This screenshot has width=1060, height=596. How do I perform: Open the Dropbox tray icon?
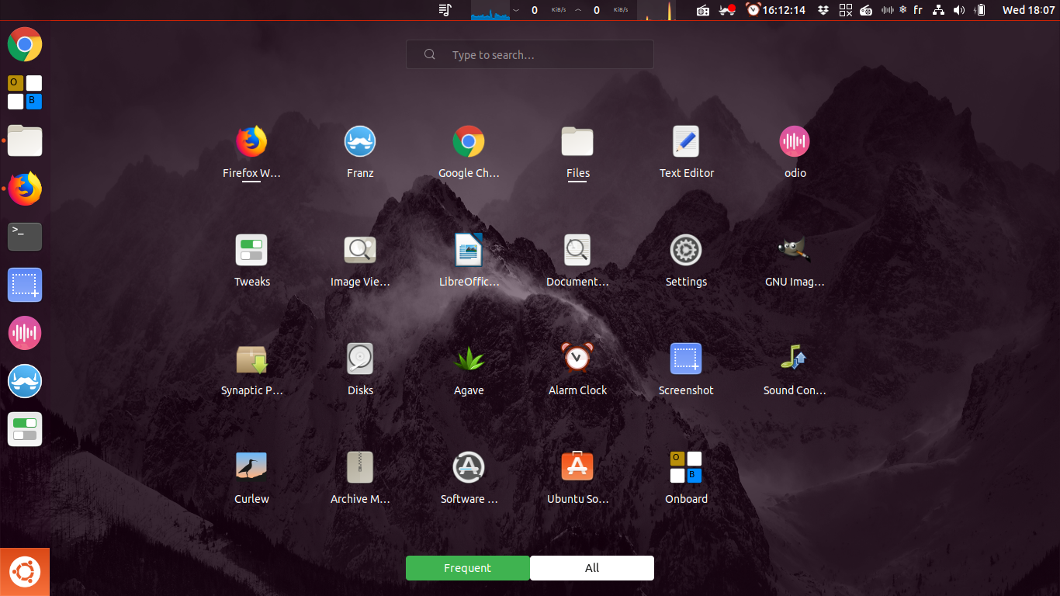[823, 10]
